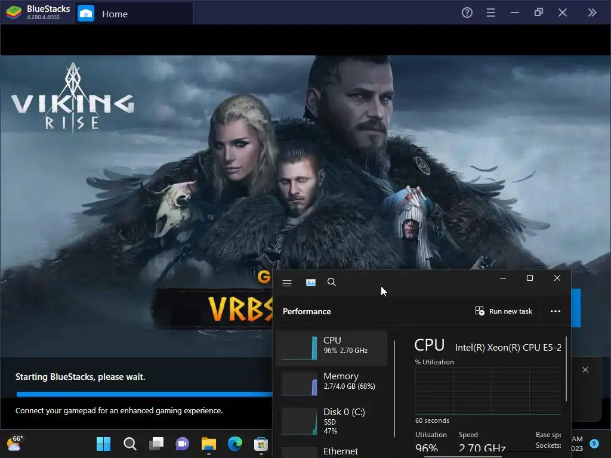Open BlueStacks help question mark icon
The height and width of the screenshot is (458, 611).
point(467,13)
